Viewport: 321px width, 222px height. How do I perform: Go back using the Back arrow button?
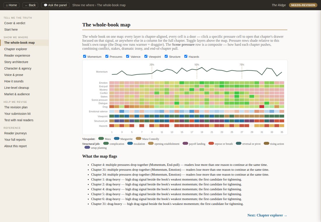click(30, 5)
